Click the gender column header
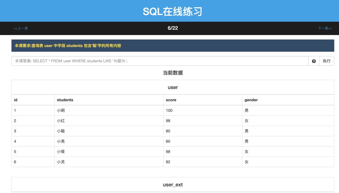The image size is (339, 193). coord(251,100)
